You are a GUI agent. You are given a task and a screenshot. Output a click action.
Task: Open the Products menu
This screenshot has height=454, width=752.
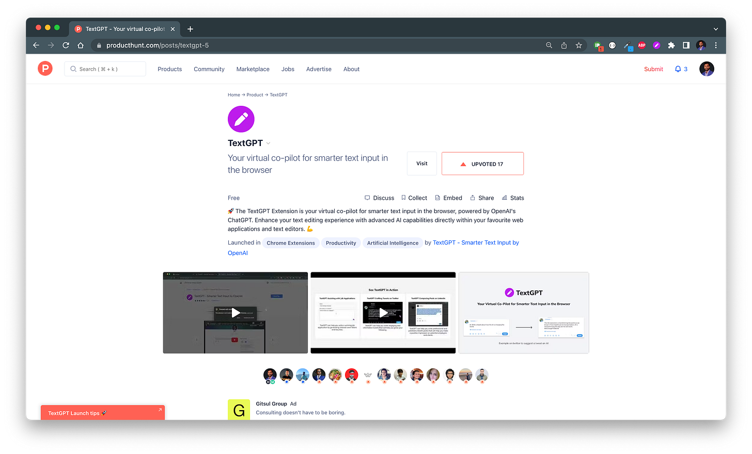(x=170, y=69)
